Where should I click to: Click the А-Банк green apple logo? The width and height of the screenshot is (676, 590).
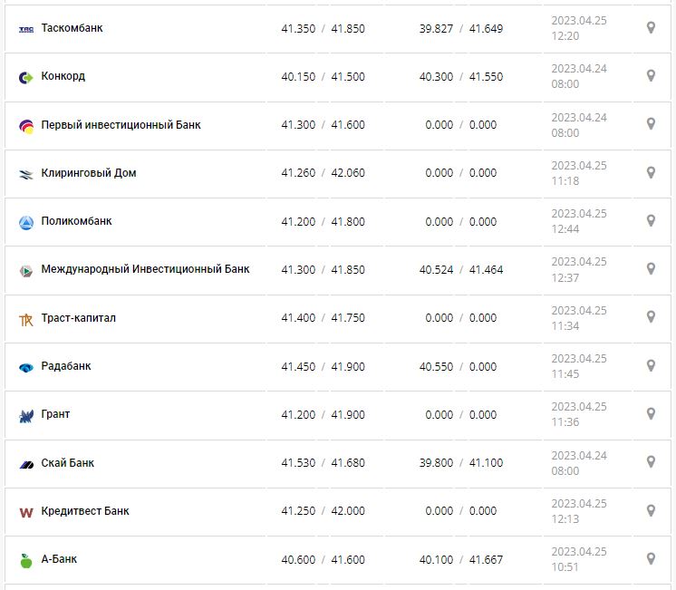point(26,560)
